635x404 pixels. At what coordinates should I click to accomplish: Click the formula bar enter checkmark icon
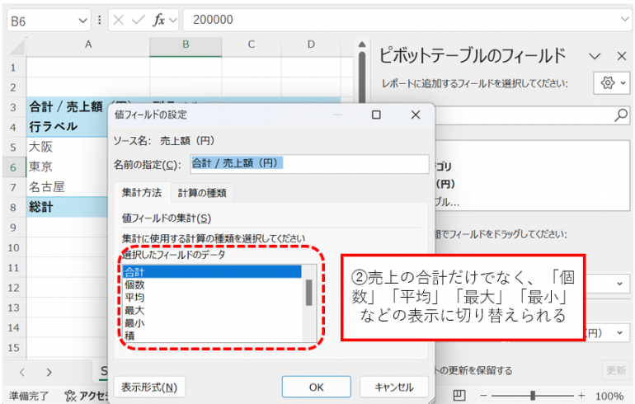(137, 20)
